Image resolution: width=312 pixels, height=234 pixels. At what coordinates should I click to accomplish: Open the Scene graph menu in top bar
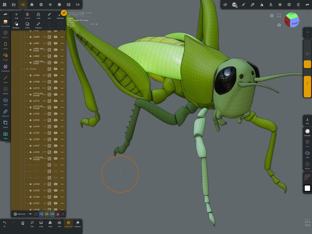23,5
